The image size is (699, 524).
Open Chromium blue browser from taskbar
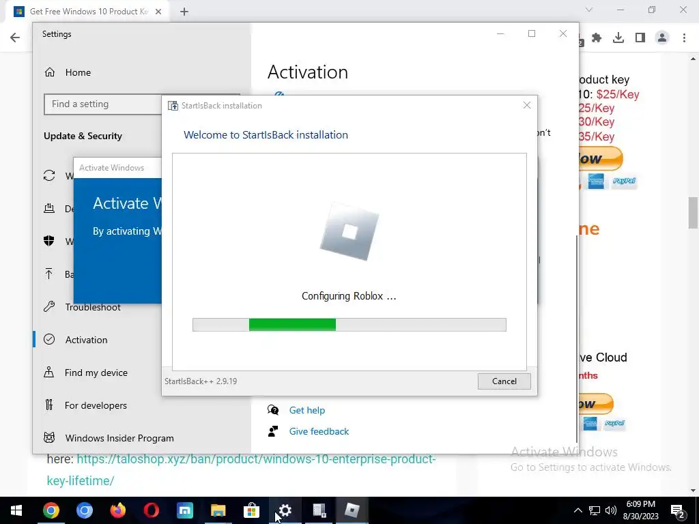[84, 510]
